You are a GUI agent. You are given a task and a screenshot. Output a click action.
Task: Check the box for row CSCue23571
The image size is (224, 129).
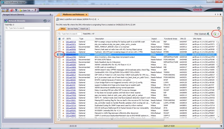59,44
